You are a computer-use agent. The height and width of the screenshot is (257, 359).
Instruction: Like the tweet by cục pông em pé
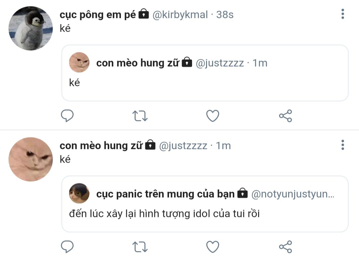point(213,116)
